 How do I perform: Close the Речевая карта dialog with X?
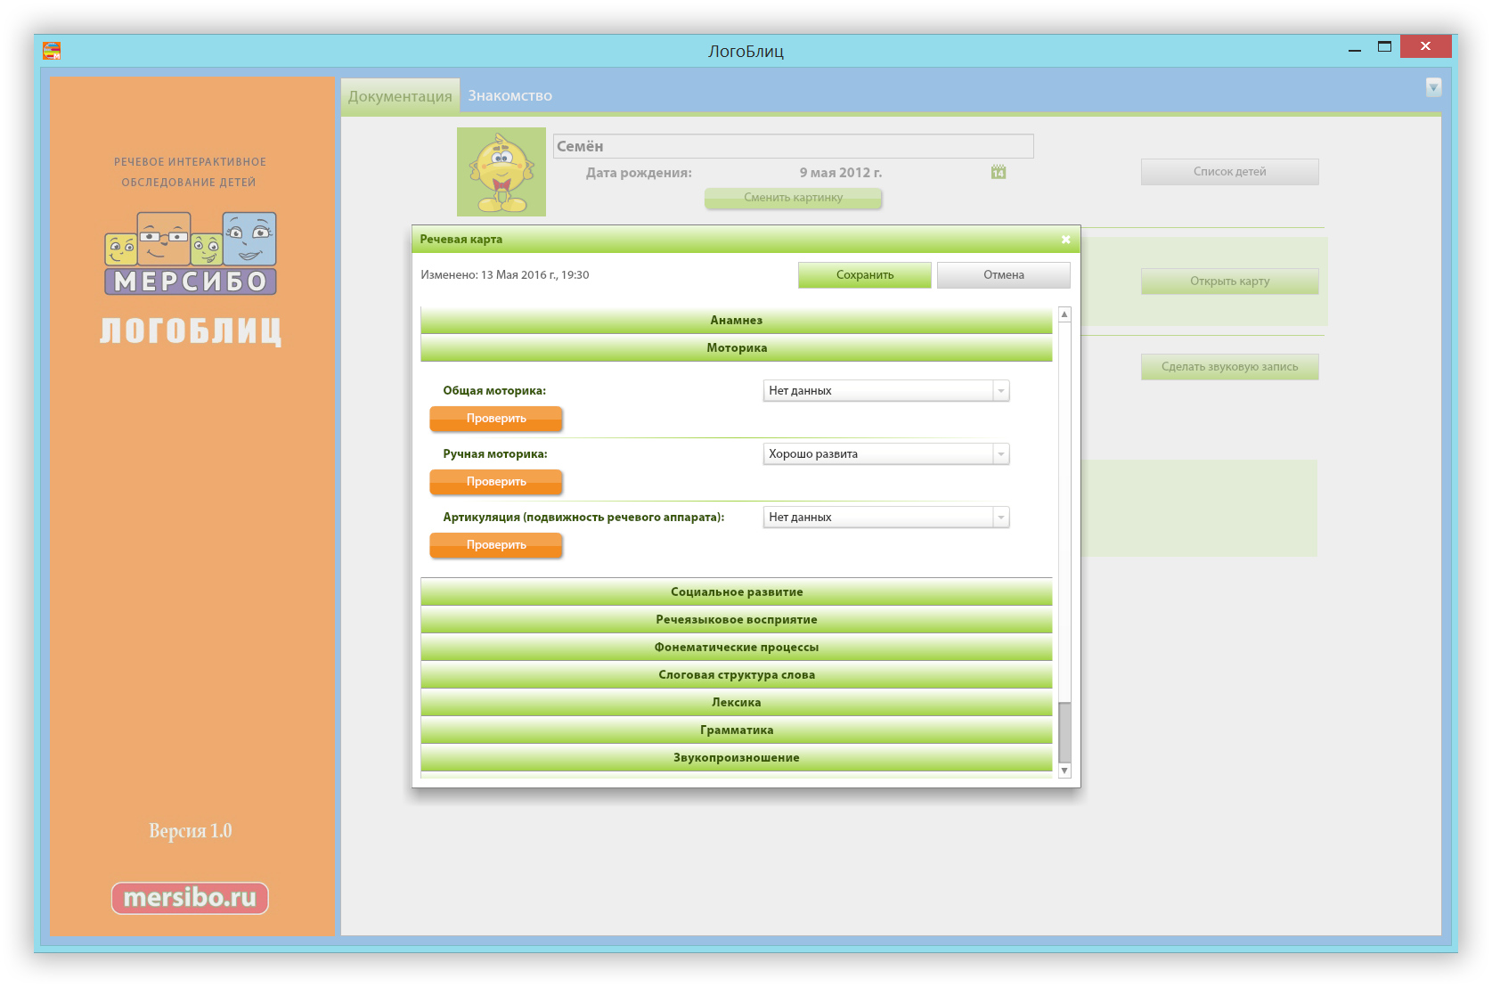(1065, 240)
